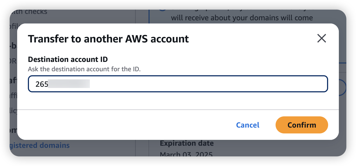Cancel the AWS account transfer

(247, 125)
